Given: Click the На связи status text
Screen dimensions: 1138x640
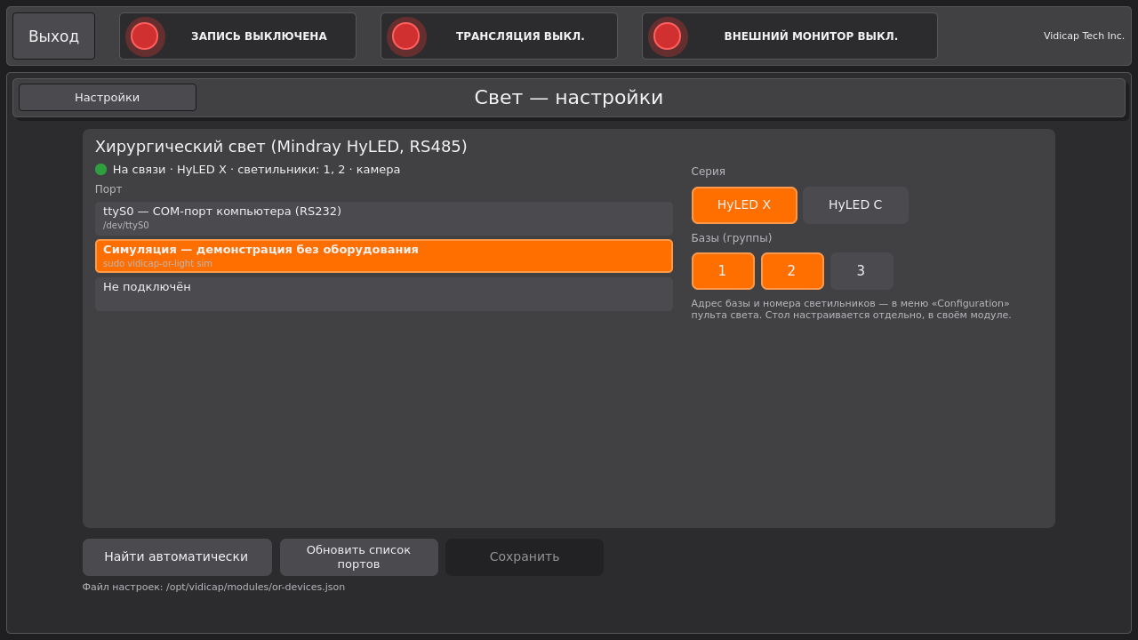Looking at the screenshot, I should (256, 170).
